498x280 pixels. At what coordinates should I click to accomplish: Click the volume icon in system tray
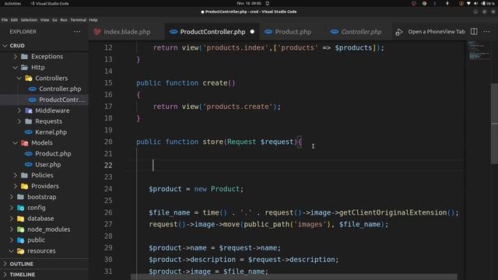coord(475,3)
